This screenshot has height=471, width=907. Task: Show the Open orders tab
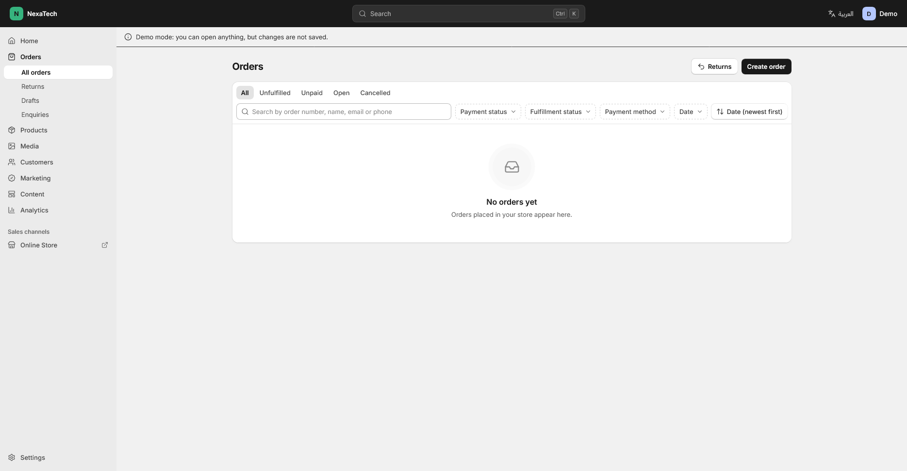point(341,93)
